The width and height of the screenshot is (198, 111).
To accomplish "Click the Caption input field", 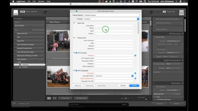I will point(114,34).
